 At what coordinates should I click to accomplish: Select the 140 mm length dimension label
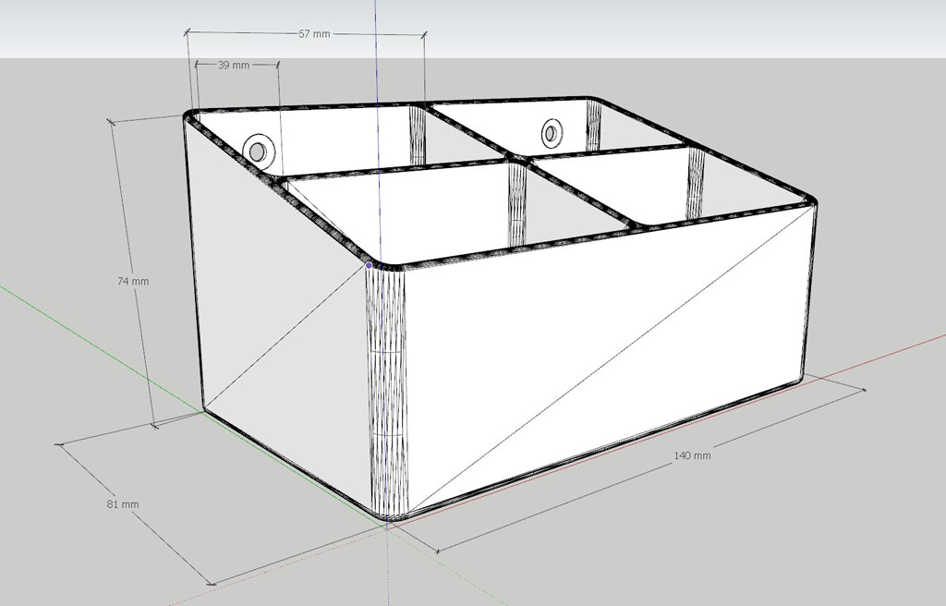coord(692,455)
